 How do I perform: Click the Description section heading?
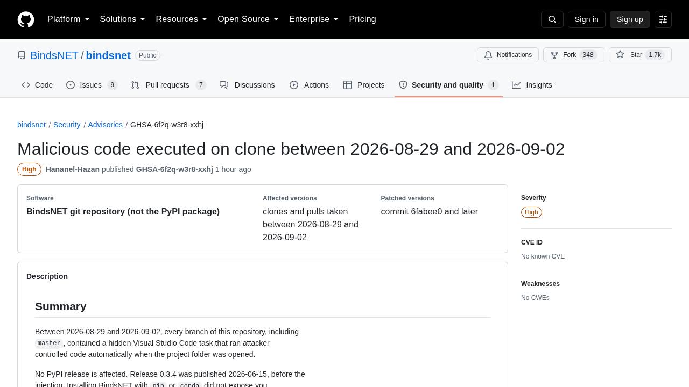tap(47, 276)
